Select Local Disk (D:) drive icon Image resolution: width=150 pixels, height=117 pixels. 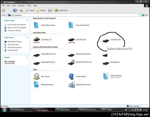[71, 40]
